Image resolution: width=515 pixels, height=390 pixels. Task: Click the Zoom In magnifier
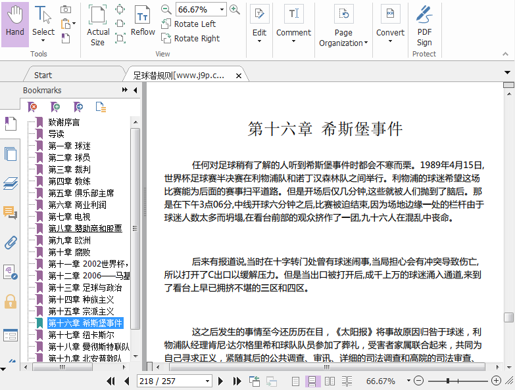click(235, 9)
